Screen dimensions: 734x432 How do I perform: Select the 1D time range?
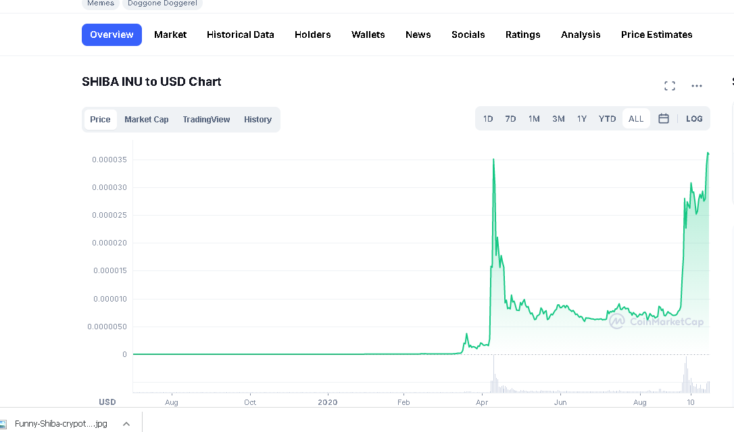pos(488,119)
